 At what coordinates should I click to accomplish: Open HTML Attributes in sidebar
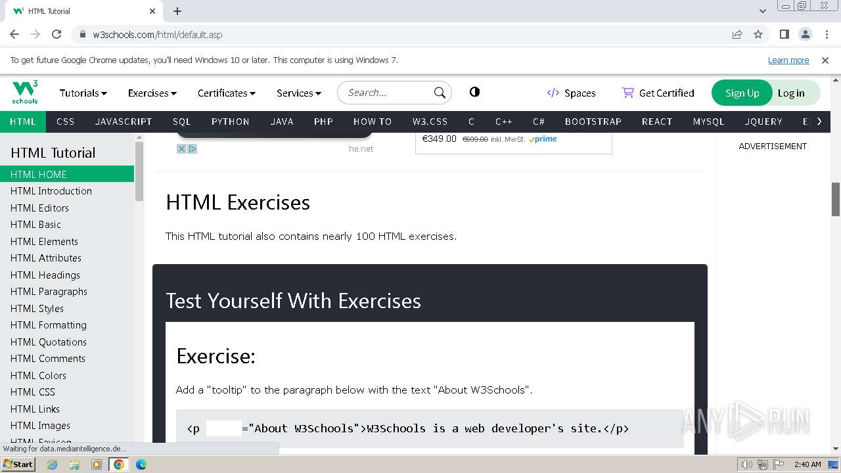click(x=67, y=258)
